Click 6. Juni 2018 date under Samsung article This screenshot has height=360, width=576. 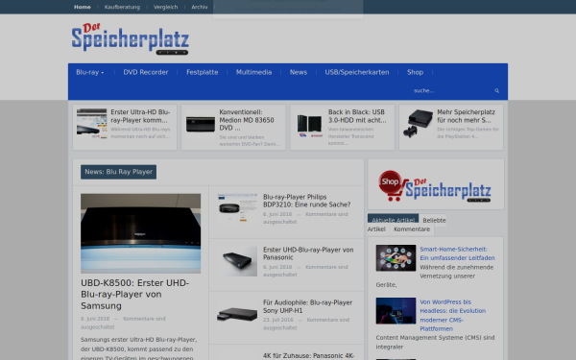tap(95, 319)
